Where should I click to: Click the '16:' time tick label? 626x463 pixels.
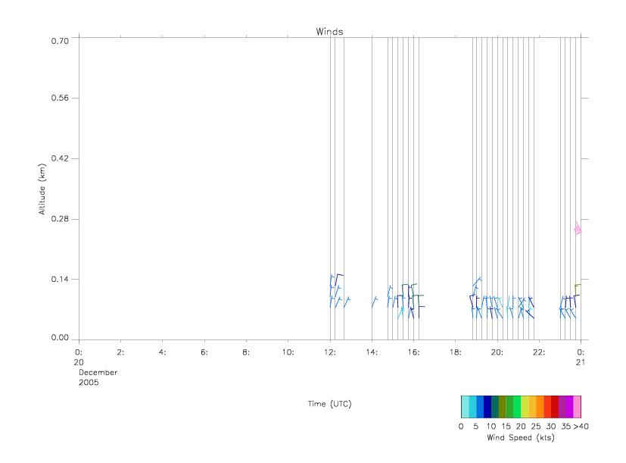coord(413,352)
